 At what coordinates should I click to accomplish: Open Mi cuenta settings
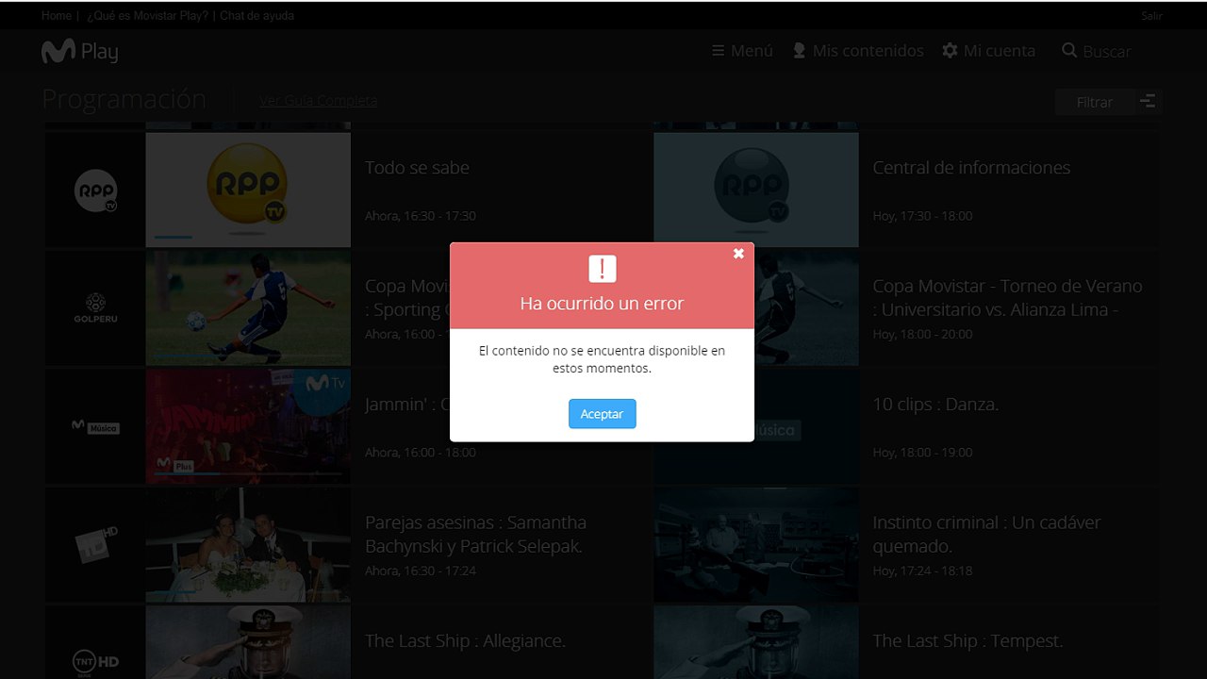pos(988,51)
